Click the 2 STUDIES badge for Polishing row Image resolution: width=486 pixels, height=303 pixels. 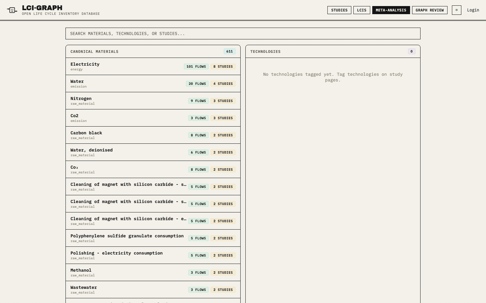pos(223,256)
